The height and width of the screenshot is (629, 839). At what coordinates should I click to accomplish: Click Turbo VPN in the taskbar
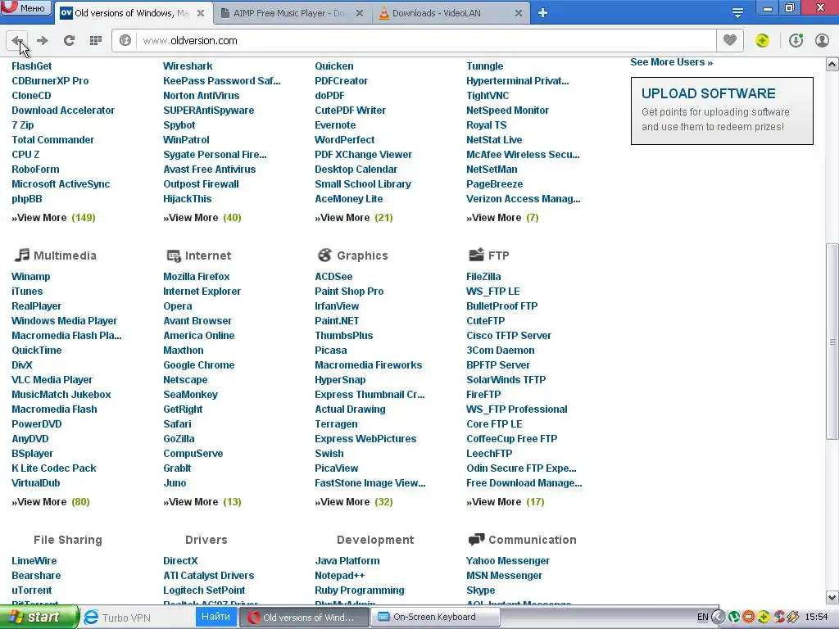pos(118,618)
